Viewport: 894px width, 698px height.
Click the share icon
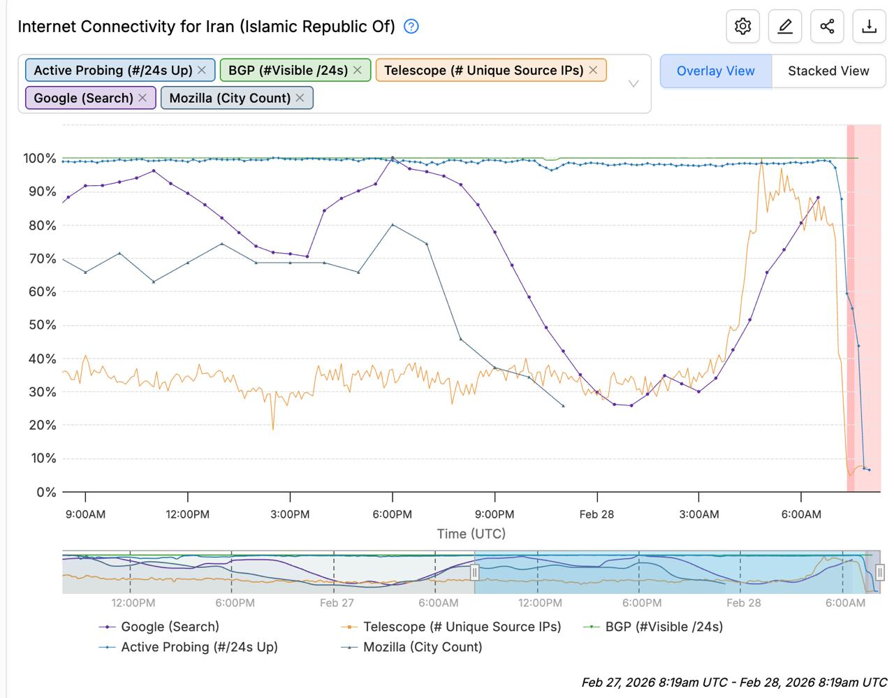[x=827, y=27]
